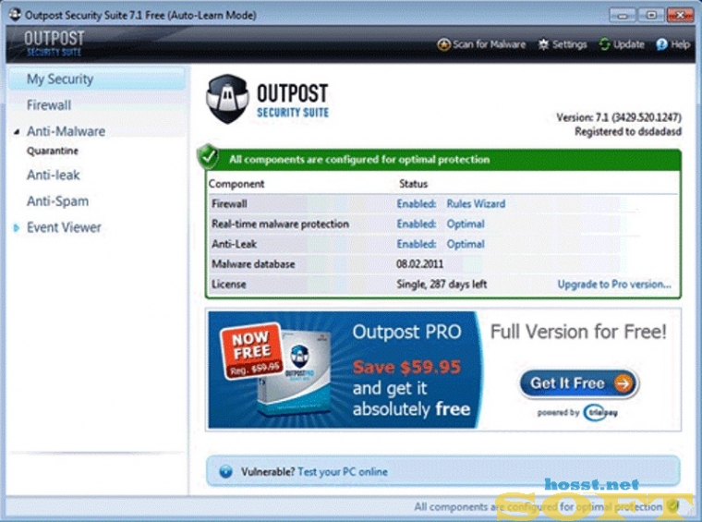Click the version number text
Screen dimensions: 702x522
tap(619, 117)
